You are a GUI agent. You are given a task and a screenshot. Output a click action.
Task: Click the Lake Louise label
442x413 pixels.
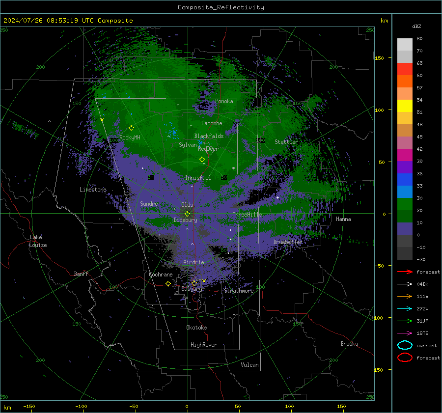point(38,241)
